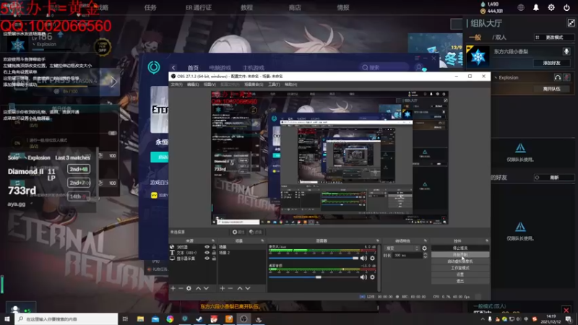This screenshot has height=325, width=578.
Task: Click 启动虚拟摄像机 button in OBS
Action: [460, 261]
